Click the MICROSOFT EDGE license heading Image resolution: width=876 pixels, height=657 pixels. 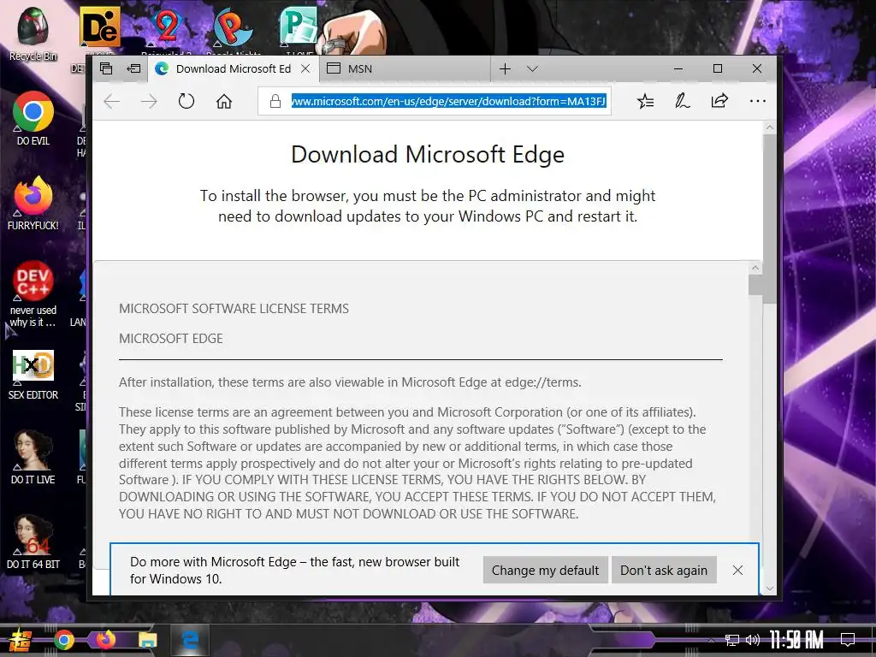click(171, 339)
